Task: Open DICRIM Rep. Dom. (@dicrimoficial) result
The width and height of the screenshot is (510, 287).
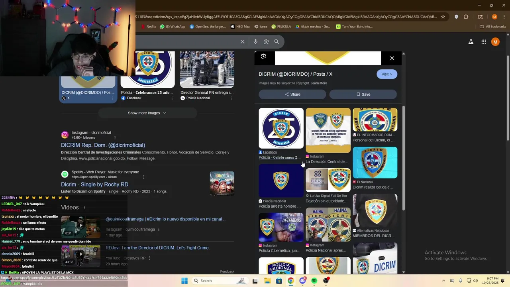Action: click(x=103, y=145)
